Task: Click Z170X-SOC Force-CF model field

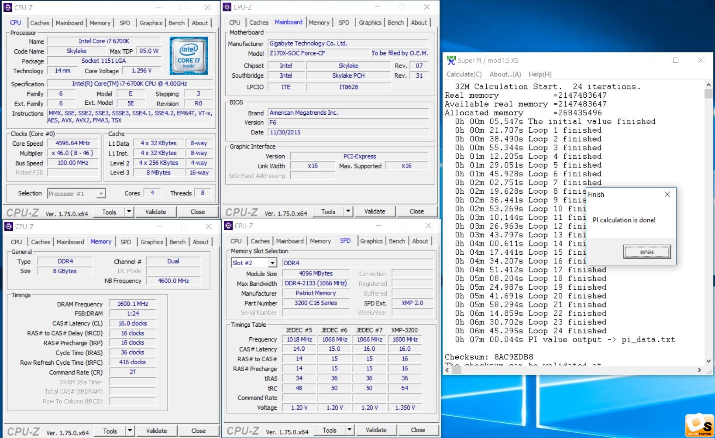Action: coord(319,53)
